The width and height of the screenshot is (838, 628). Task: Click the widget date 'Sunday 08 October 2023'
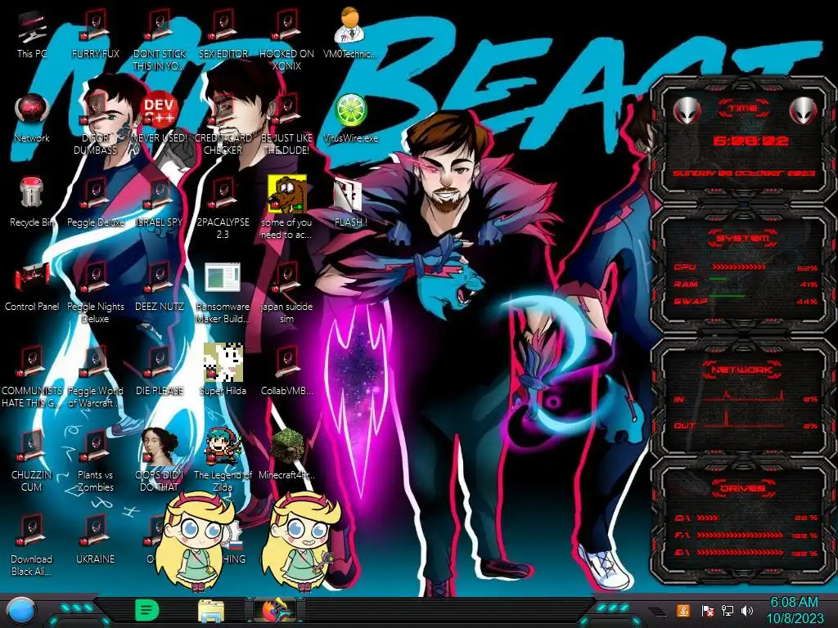click(x=744, y=173)
